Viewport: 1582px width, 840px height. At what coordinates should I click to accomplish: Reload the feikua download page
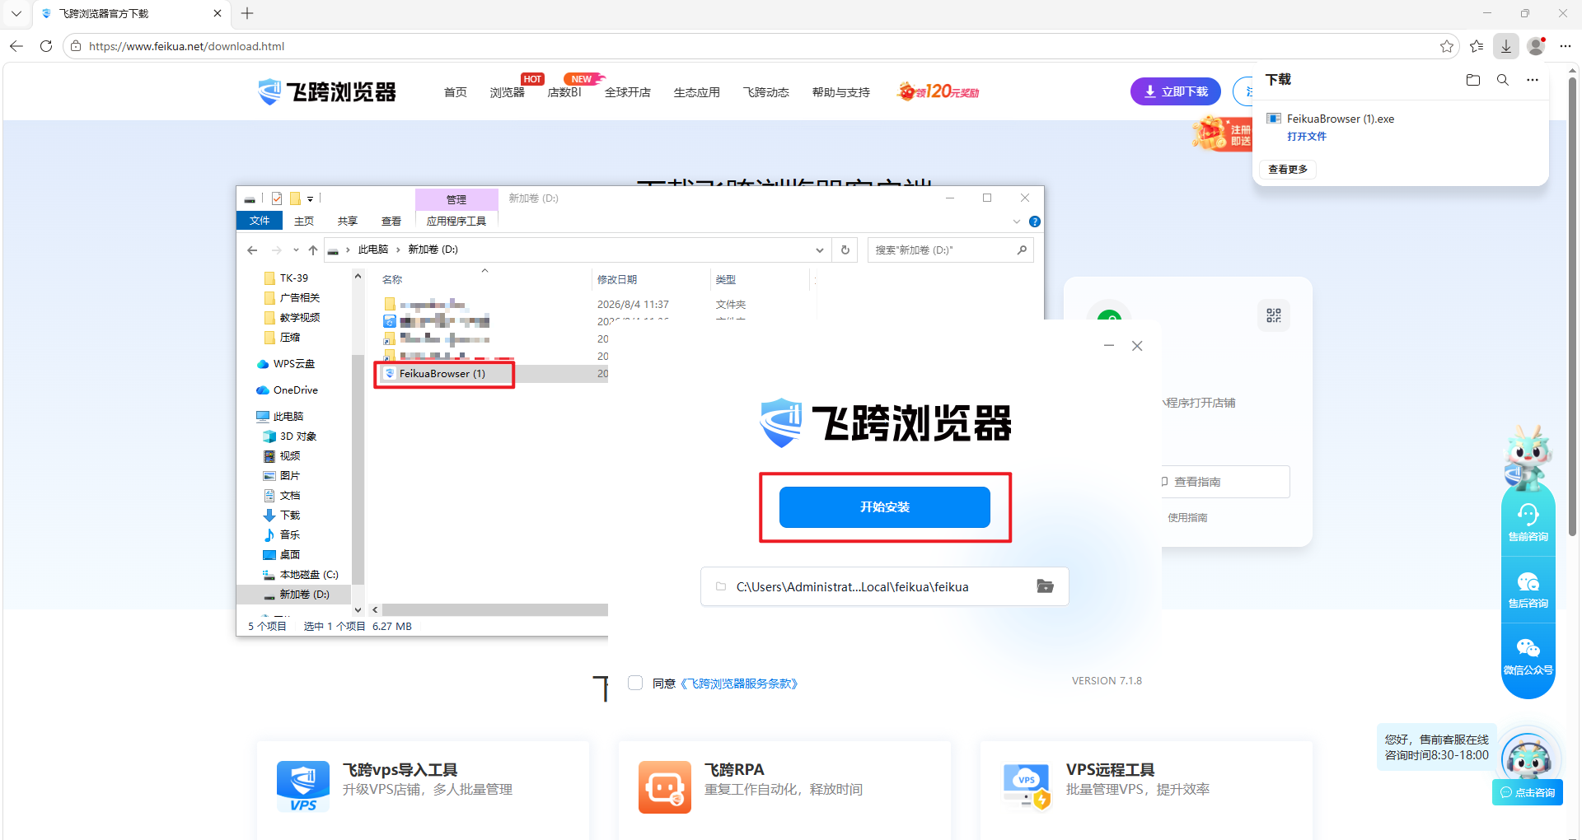[x=46, y=46]
